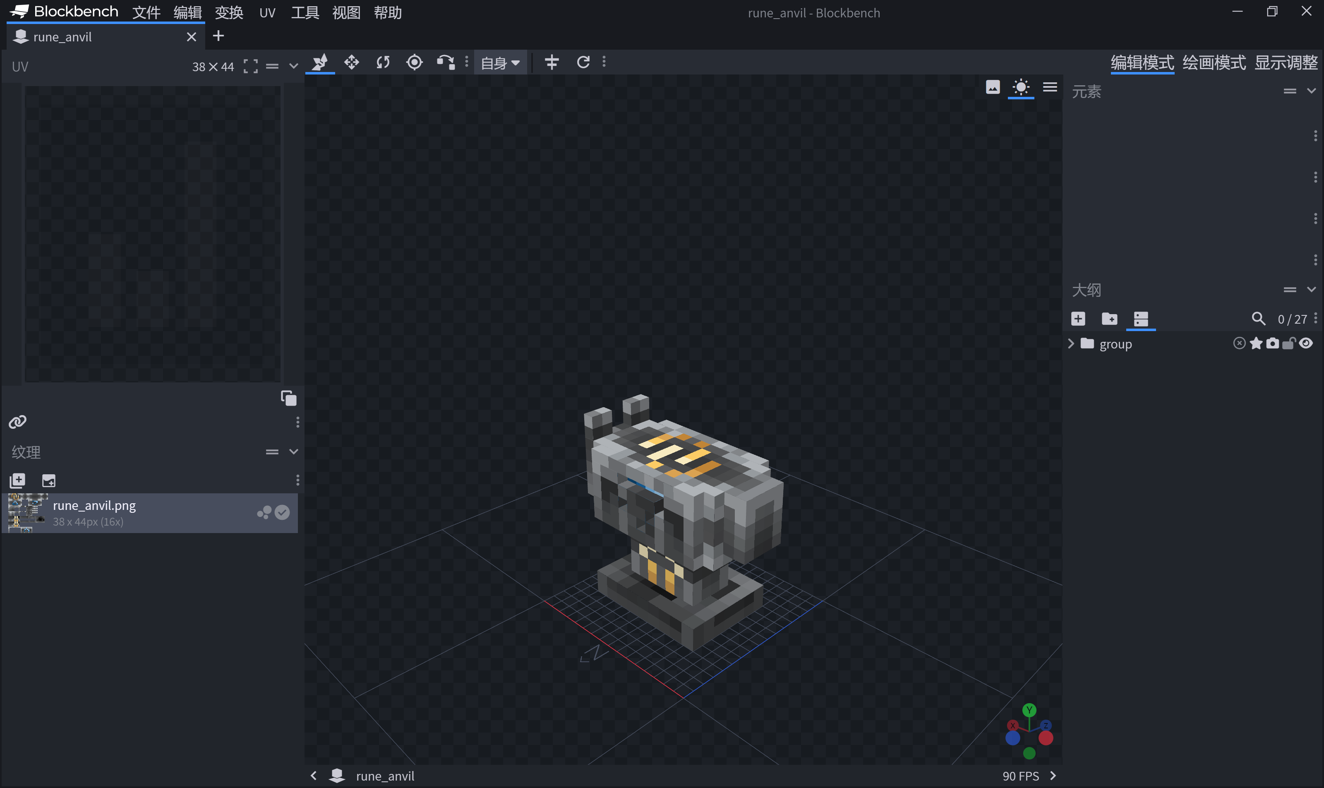This screenshot has width=1324, height=788.
Task: Switch to 编辑模式
Action: tap(1142, 62)
